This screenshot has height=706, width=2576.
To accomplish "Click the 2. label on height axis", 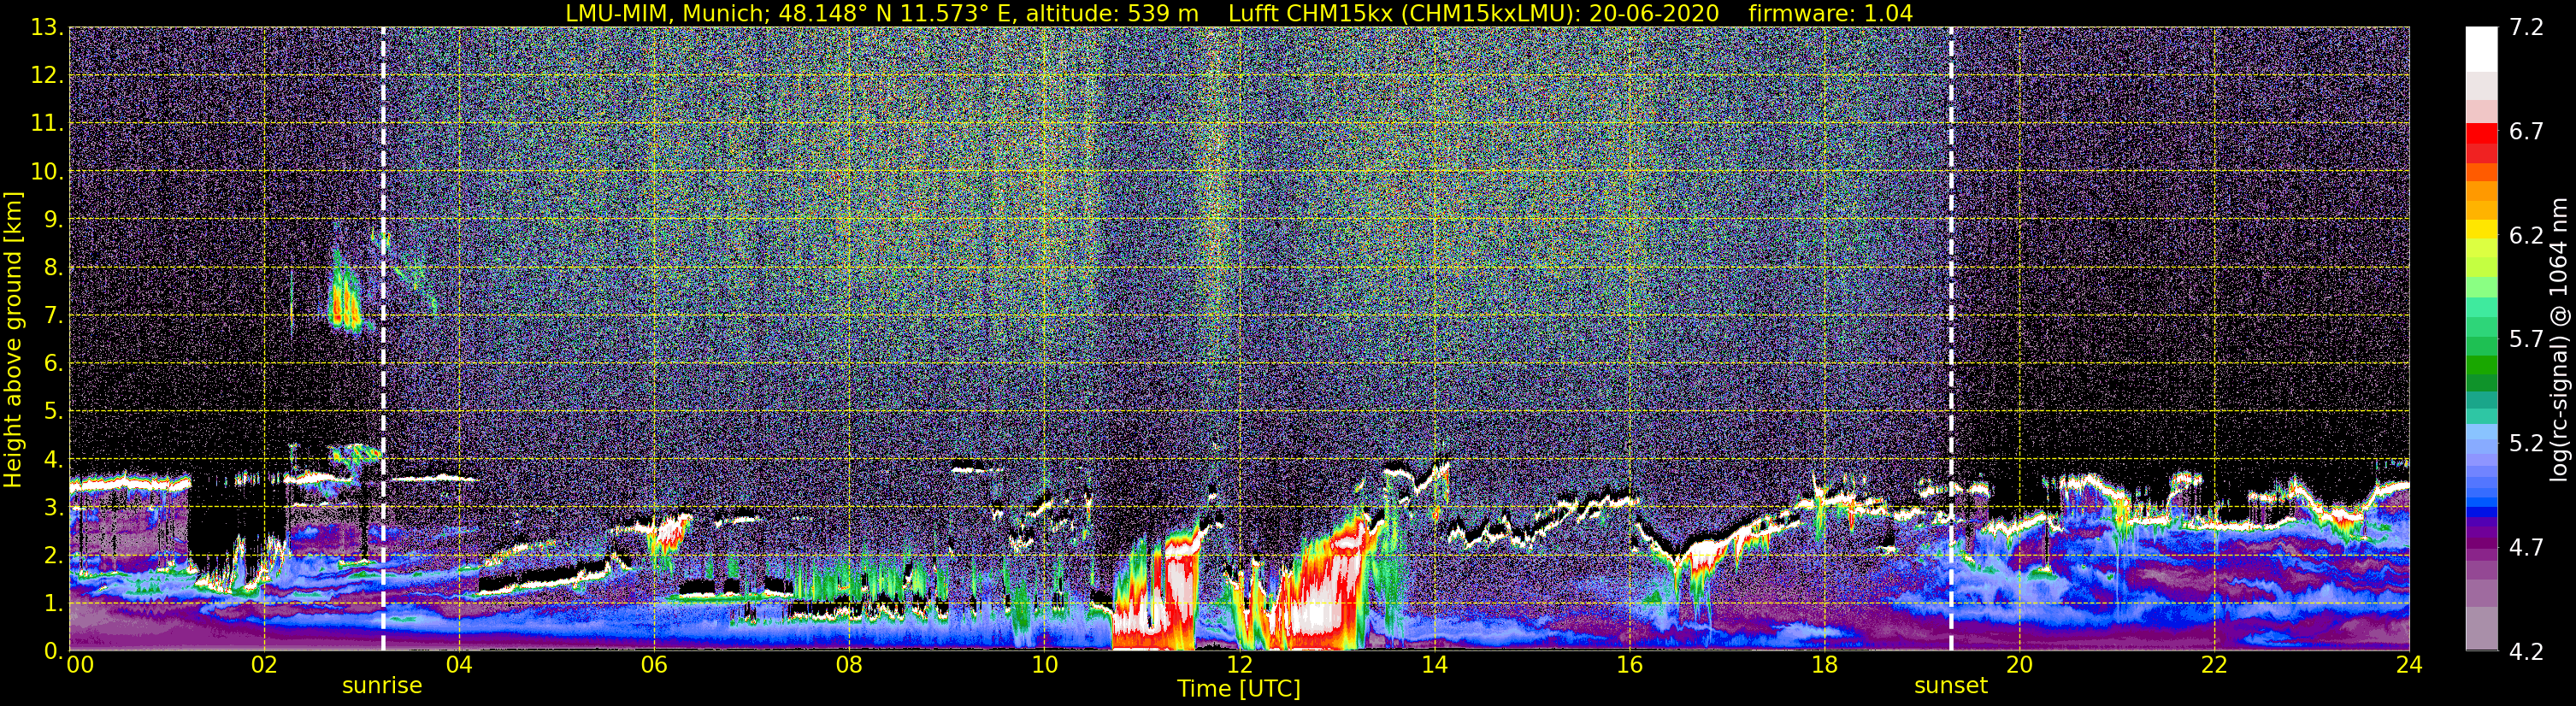I will tap(53, 555).
